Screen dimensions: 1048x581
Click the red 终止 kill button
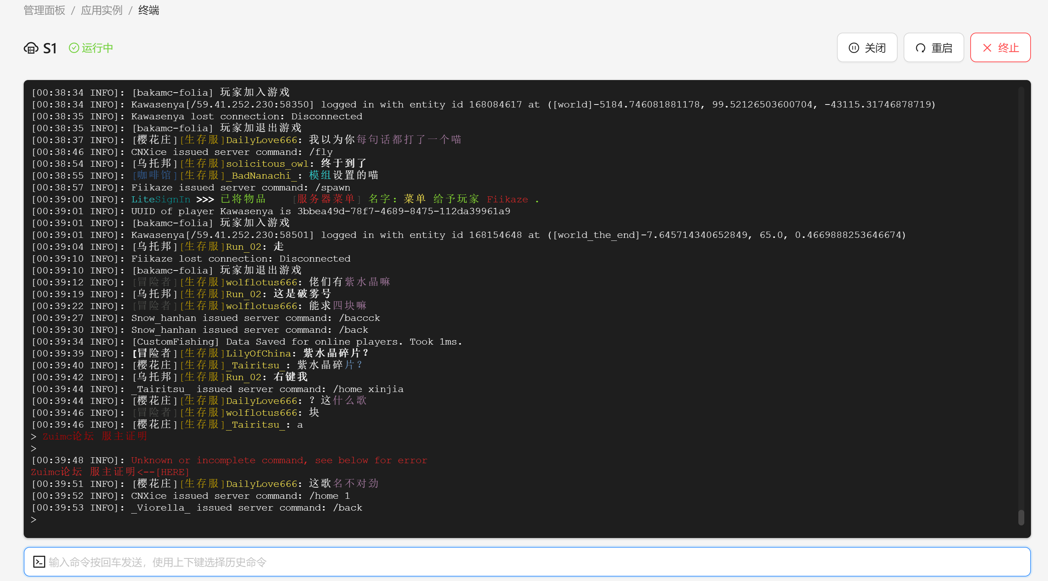[1000, 48]
